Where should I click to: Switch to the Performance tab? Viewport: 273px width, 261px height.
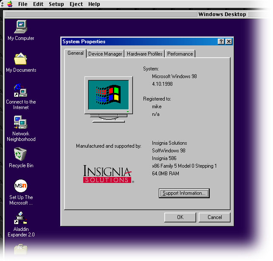180,54
